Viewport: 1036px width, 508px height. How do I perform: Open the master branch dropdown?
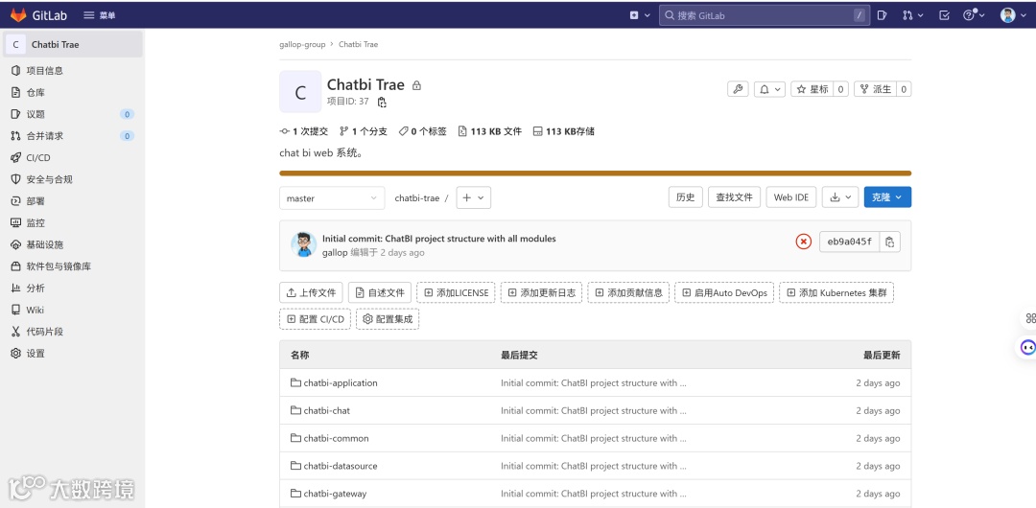click(332, 198)
